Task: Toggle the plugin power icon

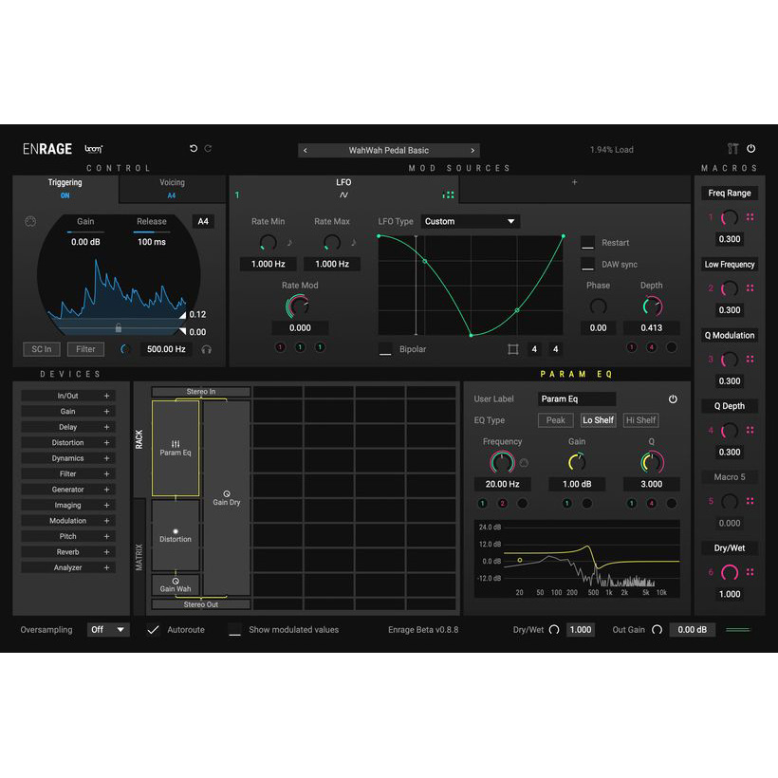Action: point(751,148)
